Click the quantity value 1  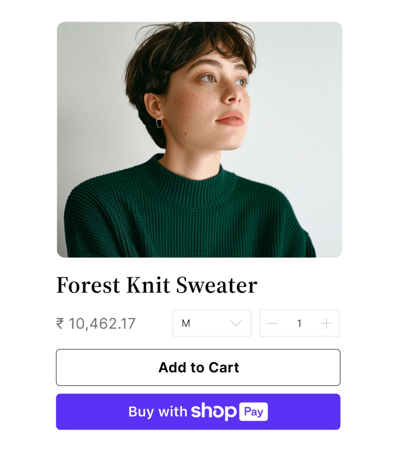coord(299,323)
